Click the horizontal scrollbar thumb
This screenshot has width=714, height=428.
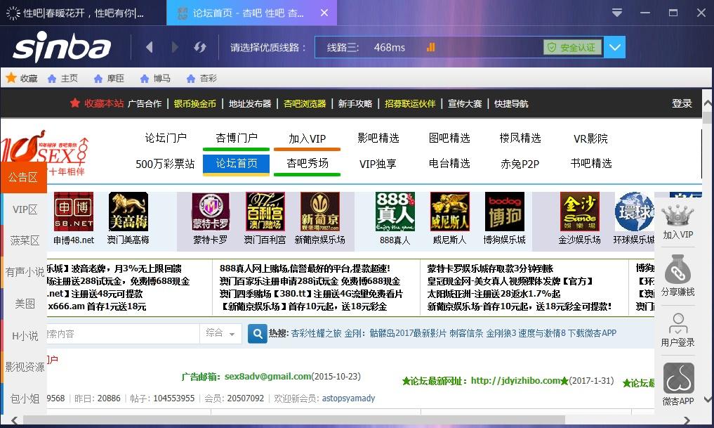pos(293,420)
